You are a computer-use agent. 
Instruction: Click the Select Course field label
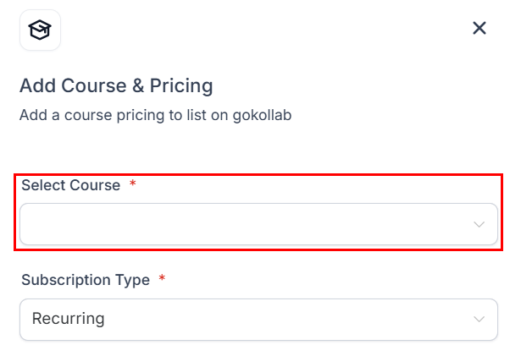click(71, 185)
